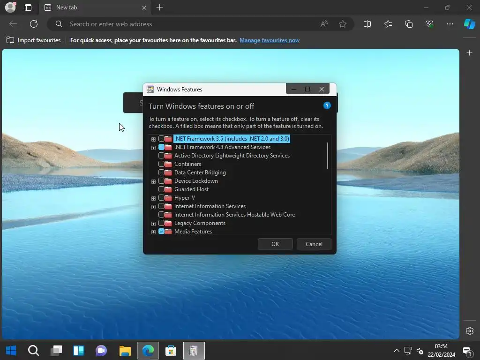
Task: Expand the Media Features node
Action: pyautogui.click(x=153, y=232)
